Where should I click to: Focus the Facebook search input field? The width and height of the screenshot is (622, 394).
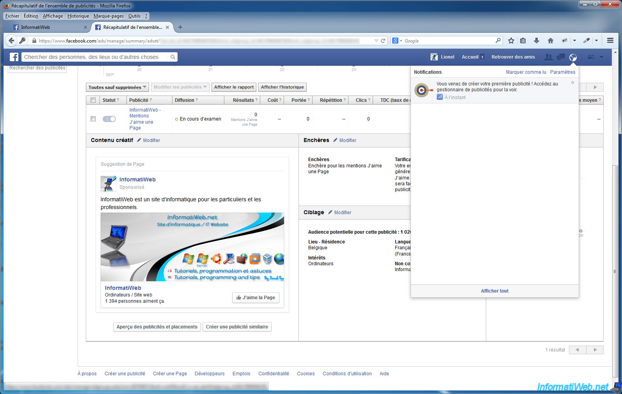click(96, 57)
